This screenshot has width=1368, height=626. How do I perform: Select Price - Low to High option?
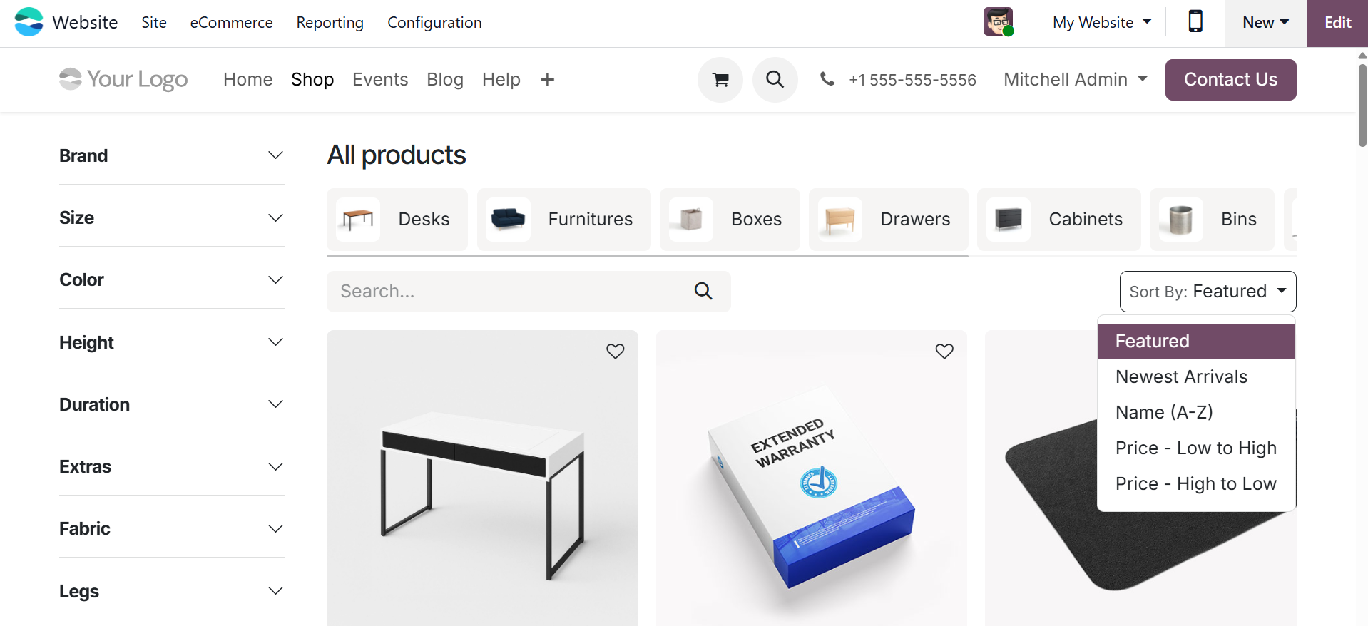[1195, 448]
